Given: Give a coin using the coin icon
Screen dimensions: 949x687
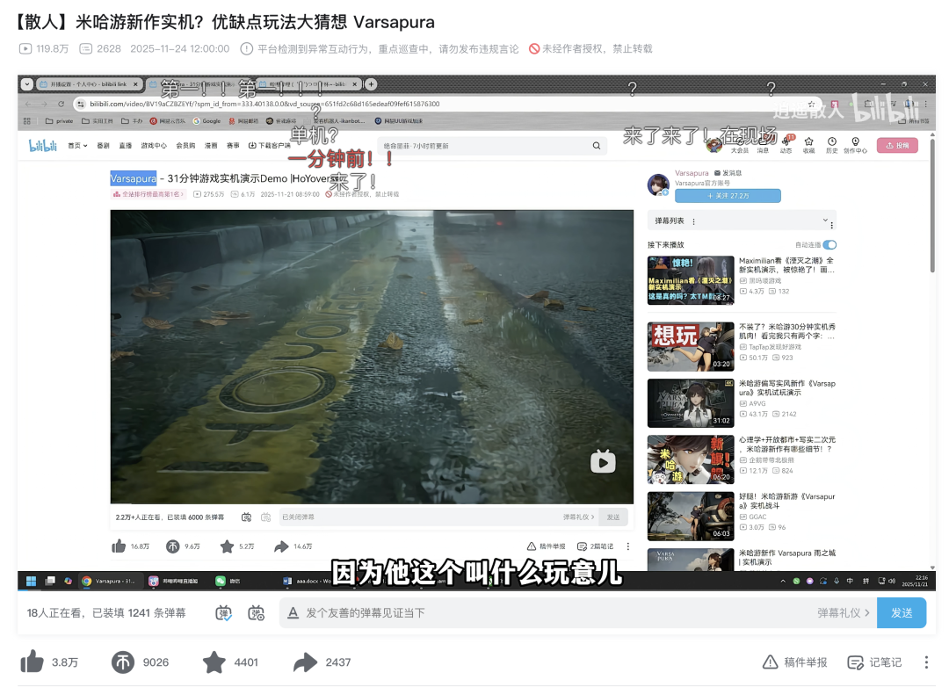Looking at the screenshot, I should [124, 664].
